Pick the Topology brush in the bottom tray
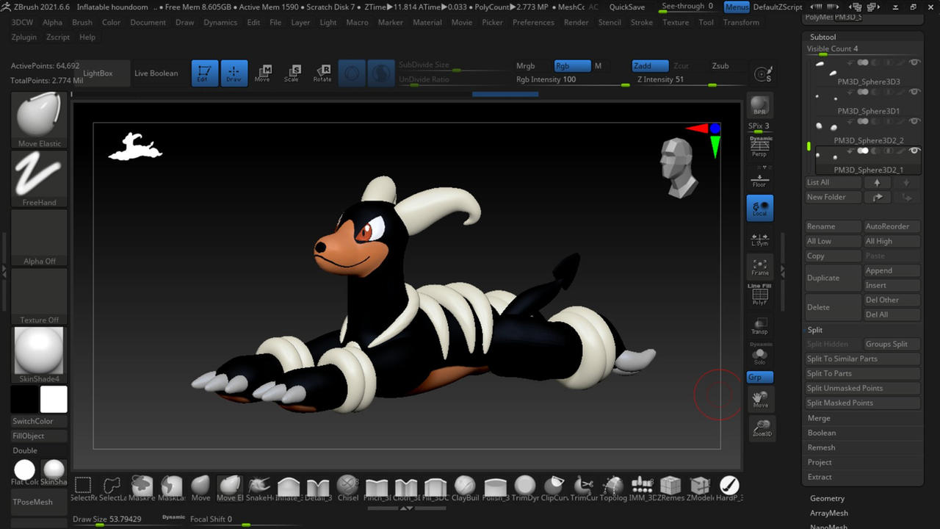Image resolution: width=940 pixels, height=529 pixels. click(612, 487)
